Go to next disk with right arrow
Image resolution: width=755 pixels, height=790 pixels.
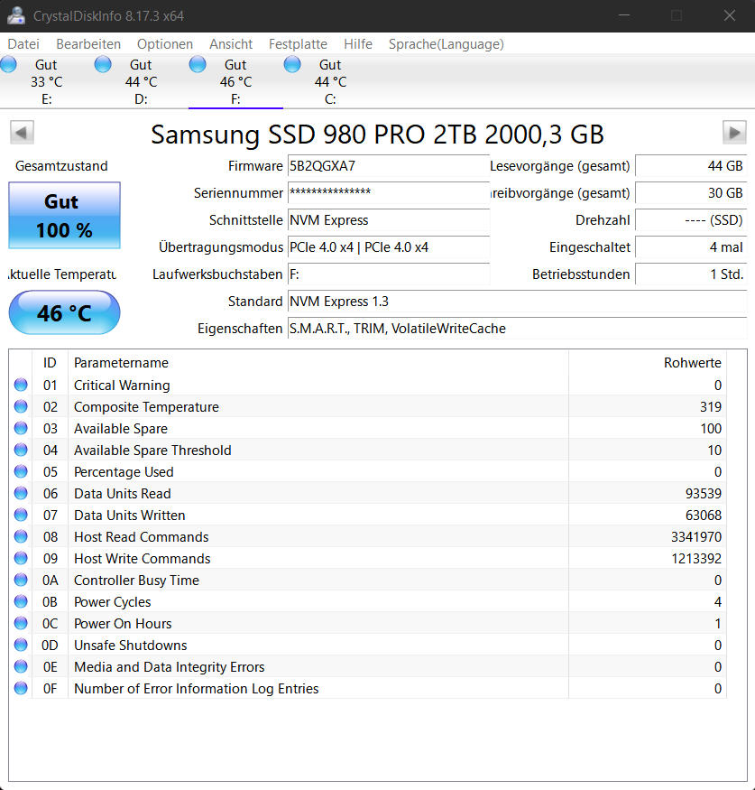coord(734,133)
